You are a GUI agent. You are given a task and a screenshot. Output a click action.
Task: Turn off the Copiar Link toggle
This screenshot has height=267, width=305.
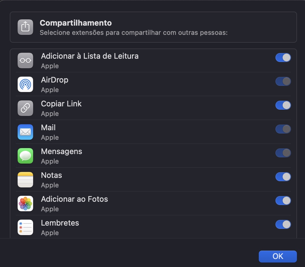tap(283, 105)
